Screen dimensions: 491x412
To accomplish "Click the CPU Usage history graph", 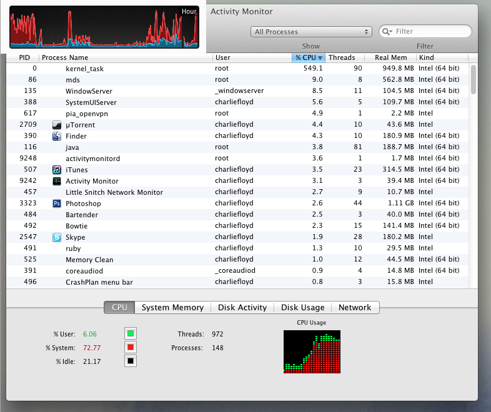I will point(312,351).
